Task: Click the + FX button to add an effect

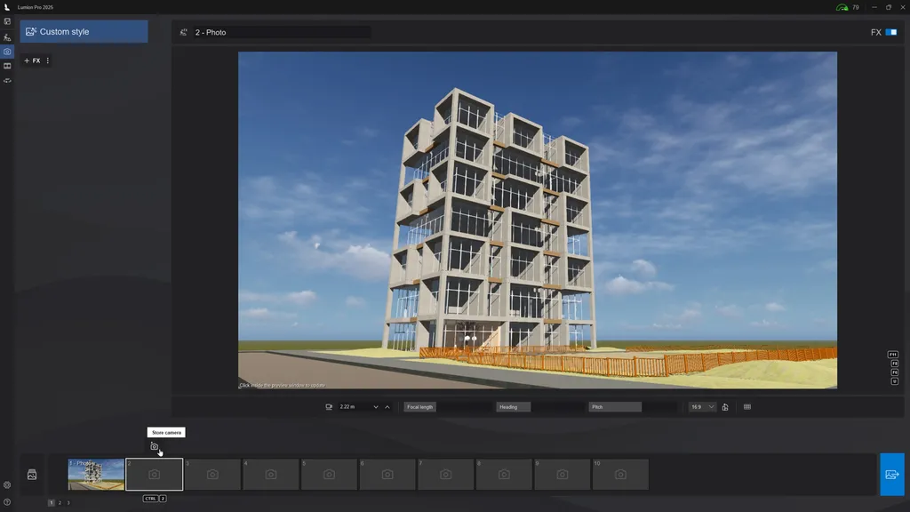Action: pos(32,60)
